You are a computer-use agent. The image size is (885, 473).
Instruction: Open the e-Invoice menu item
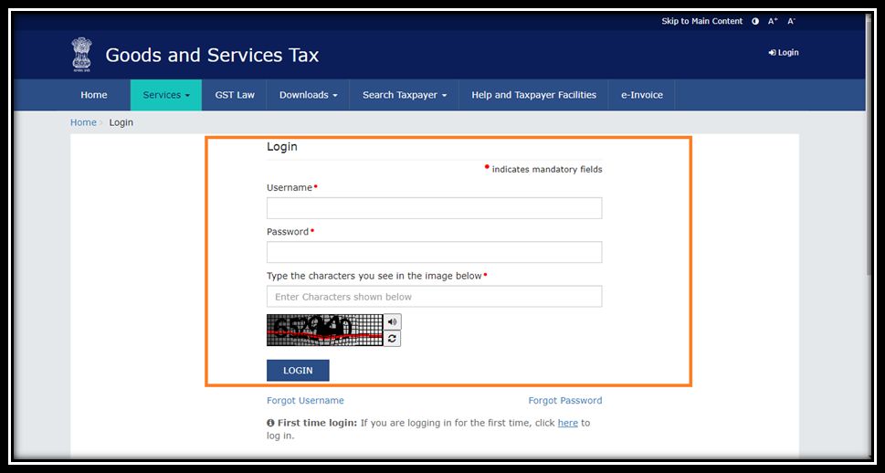(642, 95)
